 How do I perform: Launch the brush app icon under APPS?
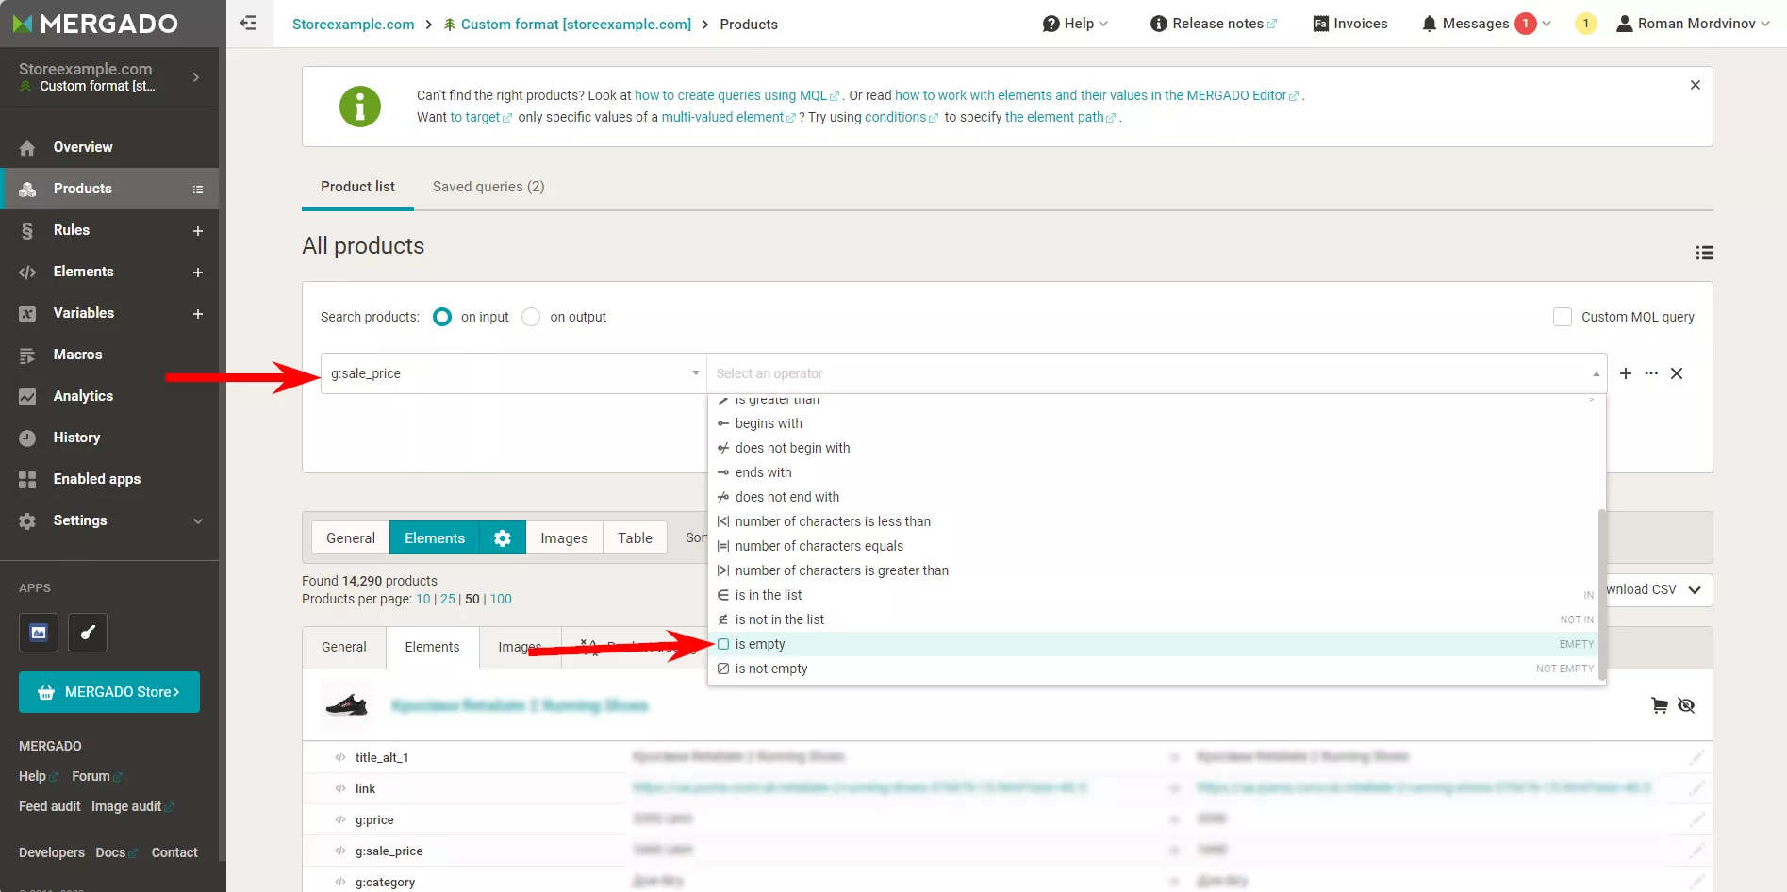tap(88, 633)
